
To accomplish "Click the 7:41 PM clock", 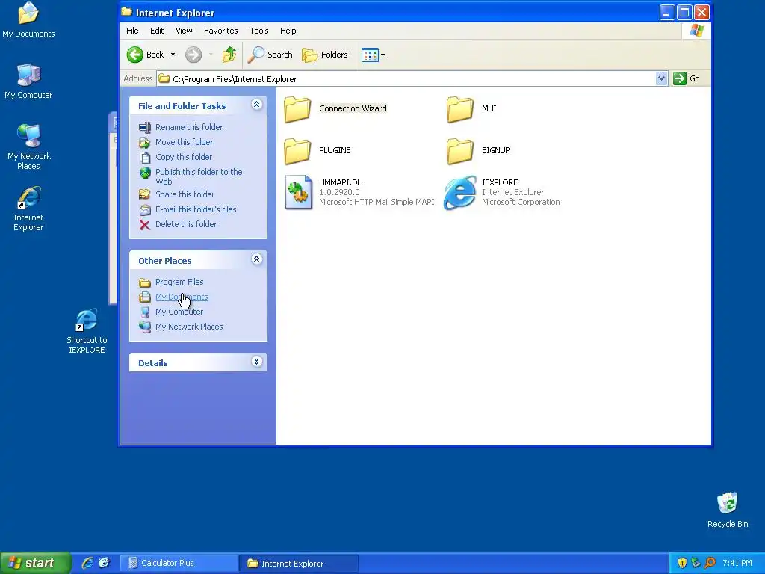I will pyautogui.click(x=737, y=563).
